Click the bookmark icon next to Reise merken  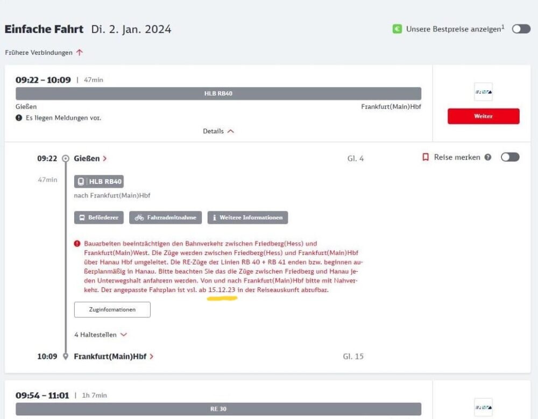(x=426, y=157)
